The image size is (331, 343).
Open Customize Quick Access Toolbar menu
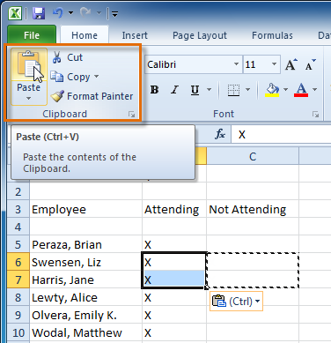click(114, 13)
